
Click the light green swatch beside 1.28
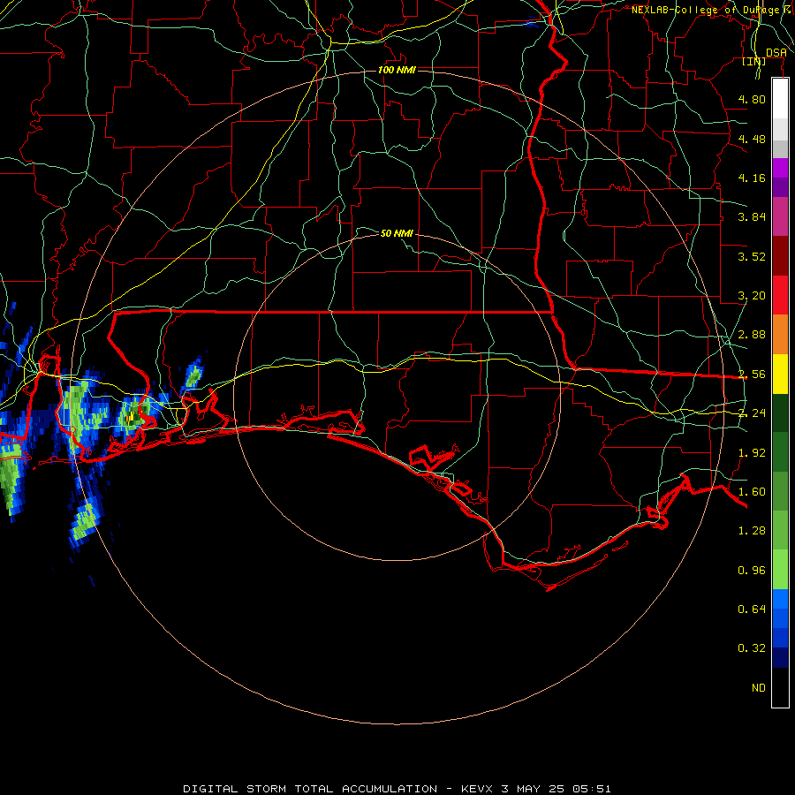780,531
